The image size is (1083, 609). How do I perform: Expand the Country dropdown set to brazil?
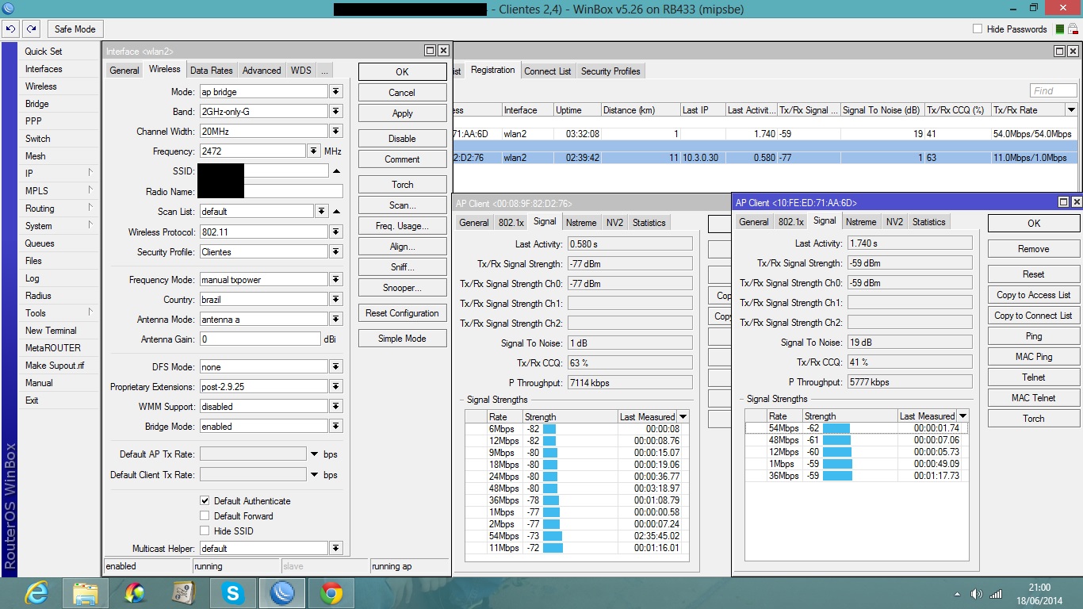point(336,300)
